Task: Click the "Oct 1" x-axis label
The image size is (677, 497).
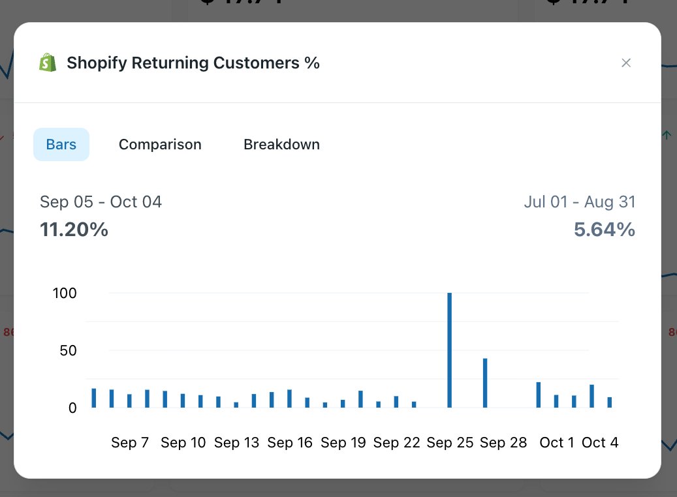Action: coord(556,443)
